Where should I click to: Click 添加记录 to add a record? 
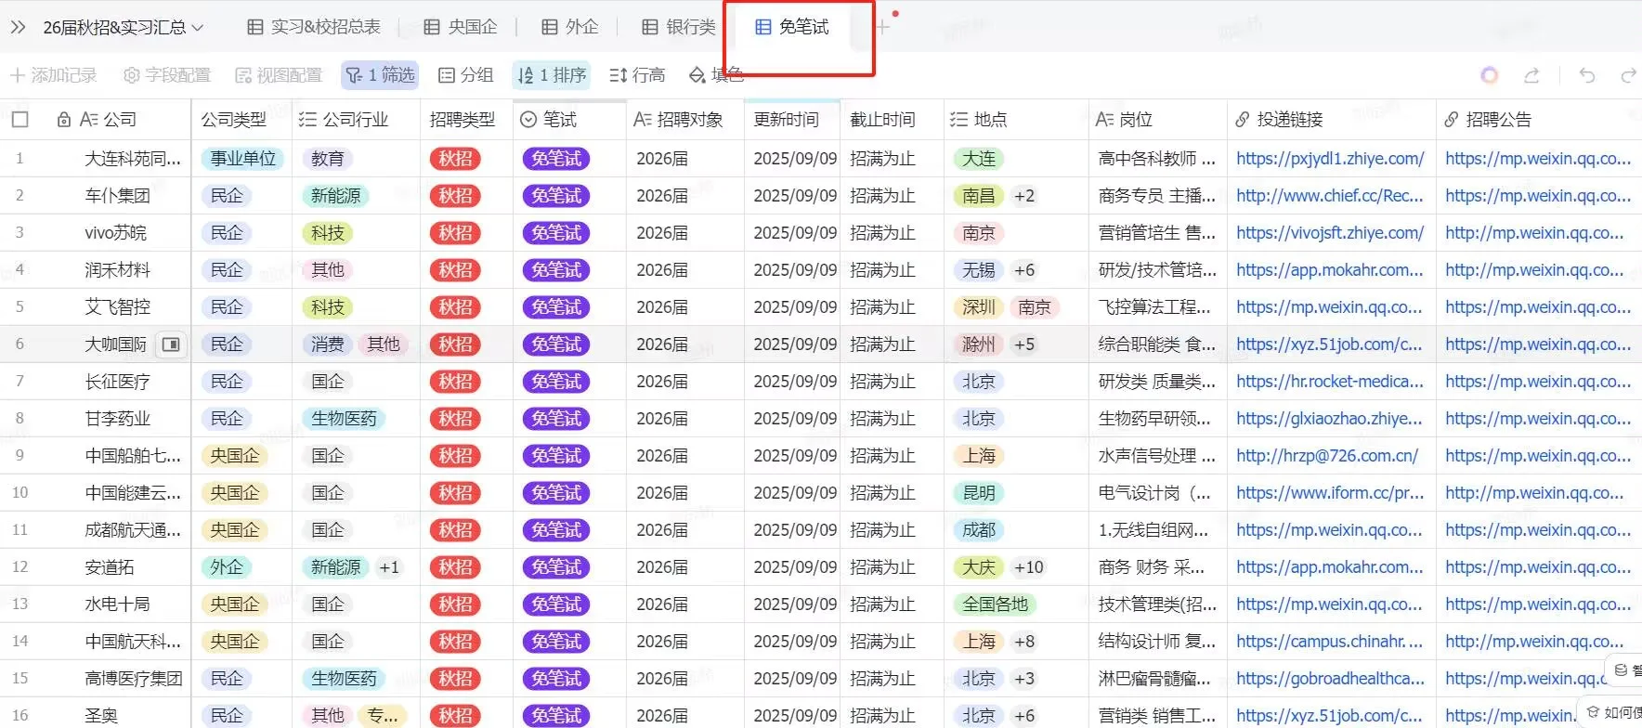(53, 75)
